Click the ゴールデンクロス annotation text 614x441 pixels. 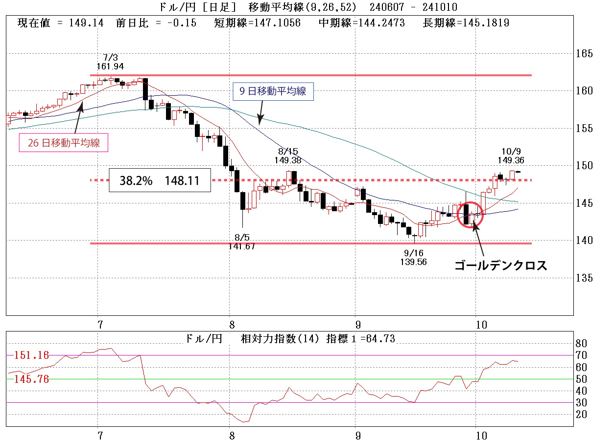pos(500,265)
